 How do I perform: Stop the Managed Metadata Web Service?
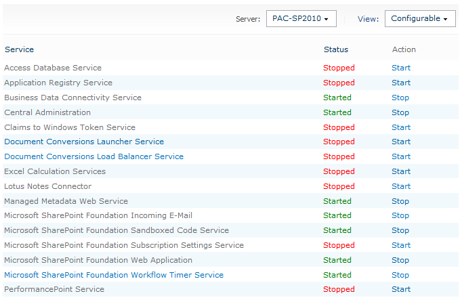tap(400, 201)
